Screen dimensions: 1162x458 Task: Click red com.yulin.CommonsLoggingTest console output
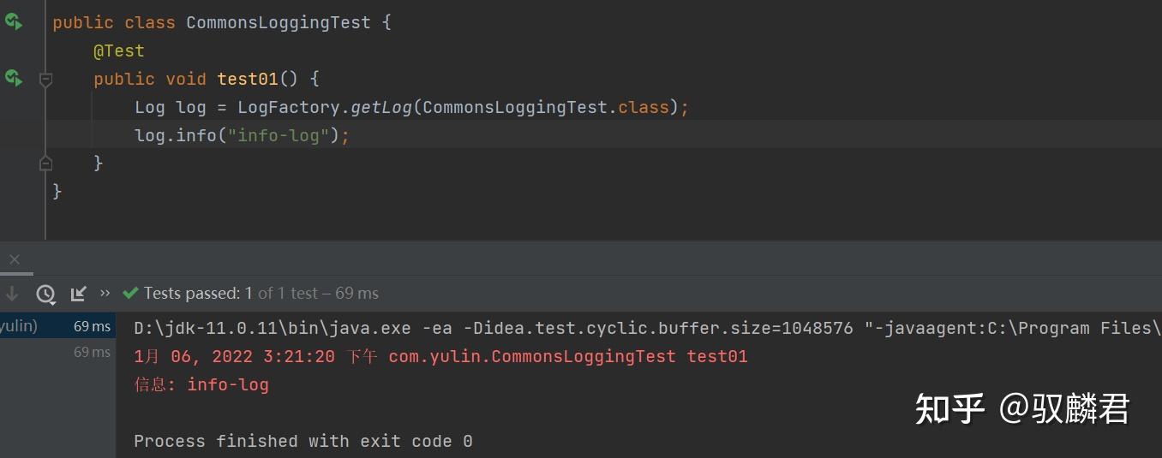point(531,356)
